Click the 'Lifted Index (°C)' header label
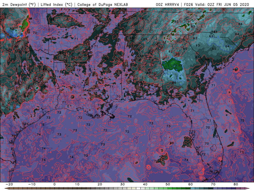Image resolution: width=254 pixels, height=190 pixels. [x=57, y=4]
